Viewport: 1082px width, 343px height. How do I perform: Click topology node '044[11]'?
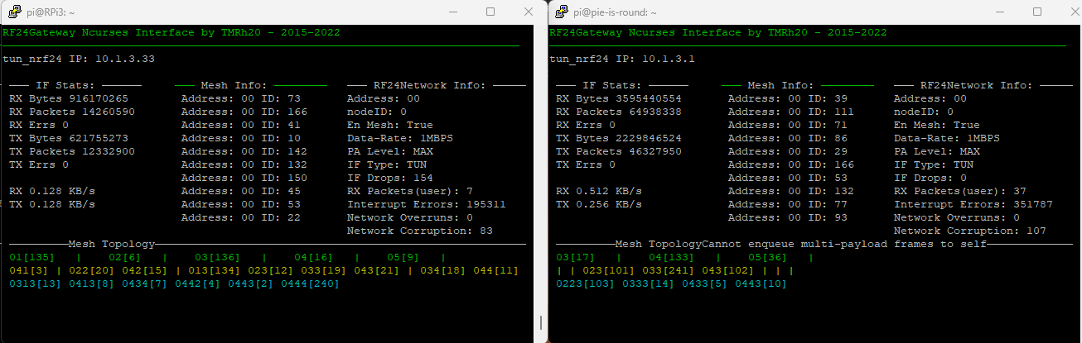click(x=496, y=271)
